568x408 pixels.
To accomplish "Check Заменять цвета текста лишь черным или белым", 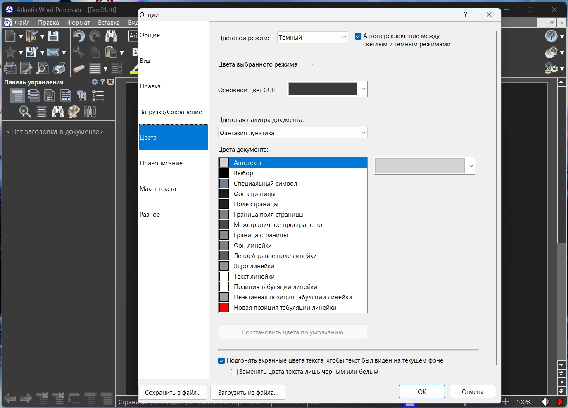I will 234,372.
